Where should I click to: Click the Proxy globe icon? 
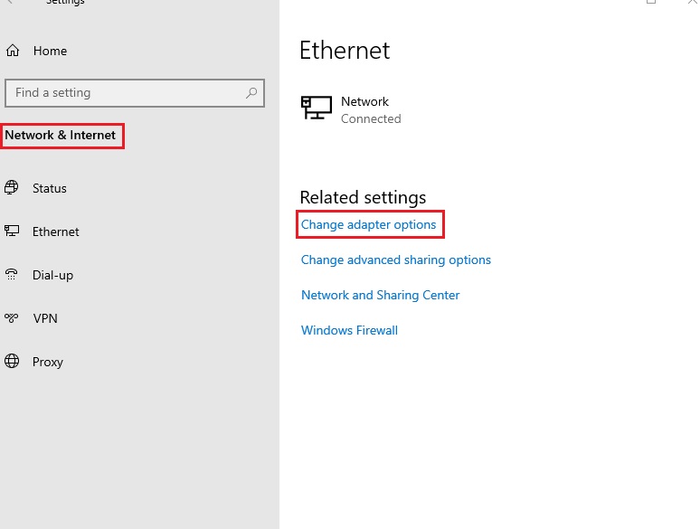coord(12,361)
